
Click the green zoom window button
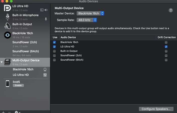pos(11,1)
